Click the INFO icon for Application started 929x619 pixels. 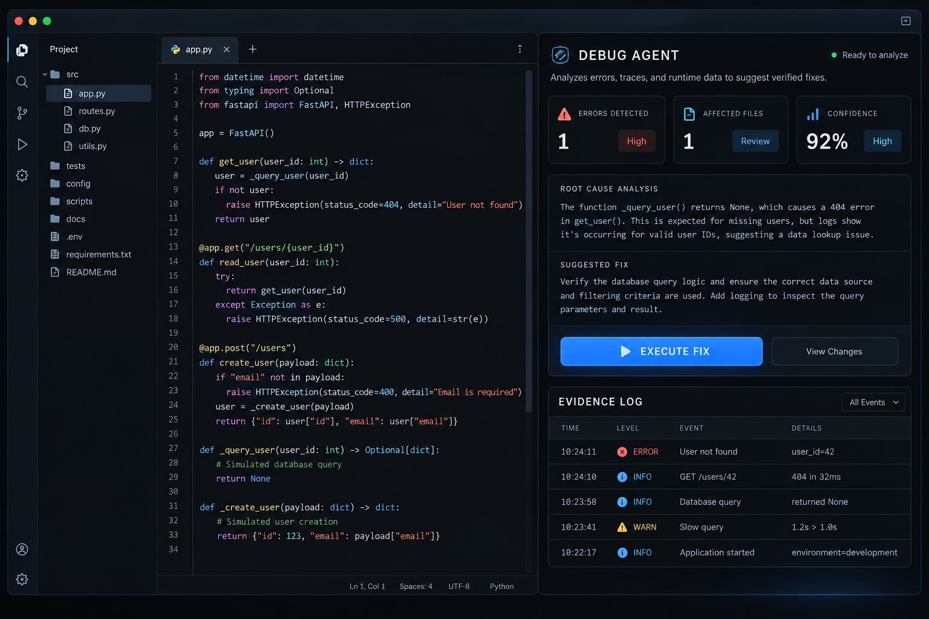tap(622, 553)
